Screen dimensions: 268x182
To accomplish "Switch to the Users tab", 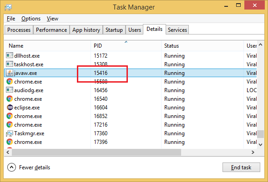I will [135, 30].
